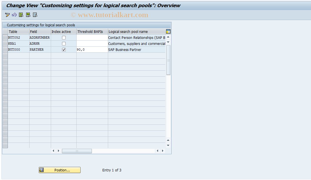
Task: Click the Field column header
Action: click(40, 32)
